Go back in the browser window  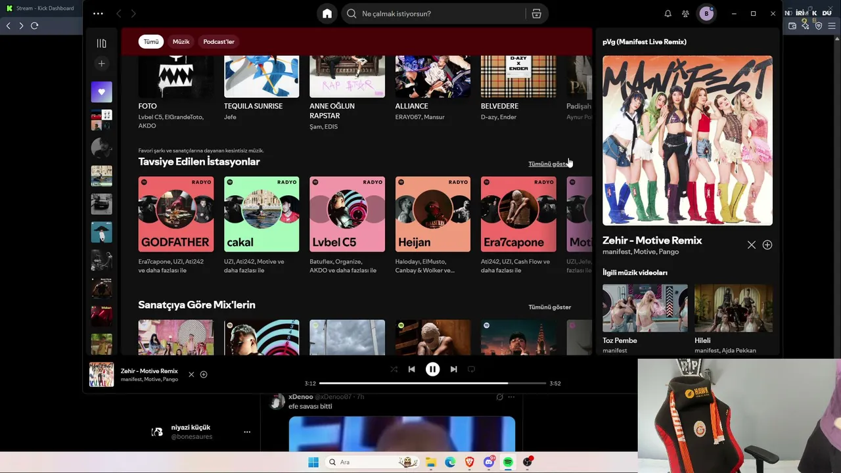tap(8, 26)
